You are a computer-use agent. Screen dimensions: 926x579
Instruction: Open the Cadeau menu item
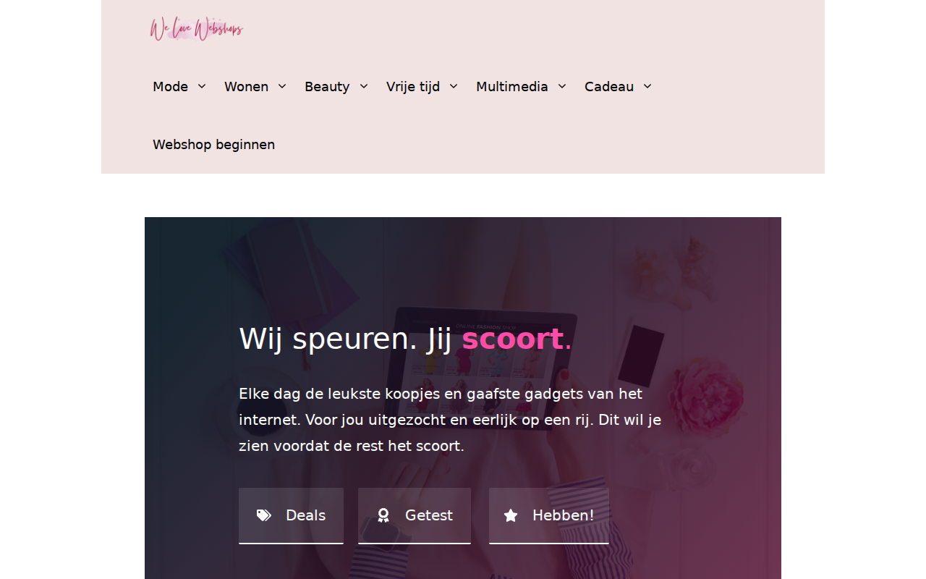click(x=609, y=87)
